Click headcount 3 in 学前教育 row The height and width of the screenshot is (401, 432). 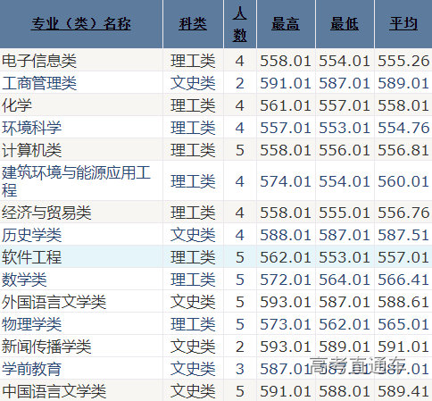(x=240, y=369)
